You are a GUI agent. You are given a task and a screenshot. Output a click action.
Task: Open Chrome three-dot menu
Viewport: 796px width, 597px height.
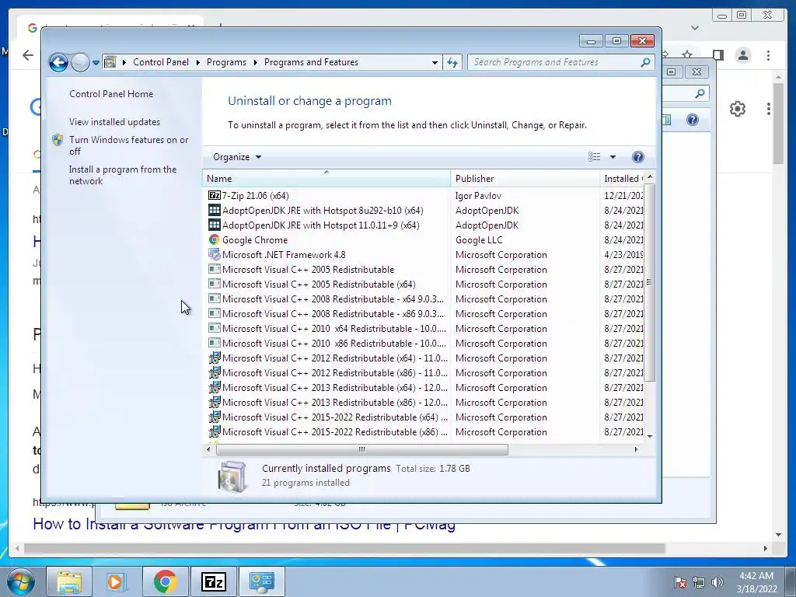(769, 55)
